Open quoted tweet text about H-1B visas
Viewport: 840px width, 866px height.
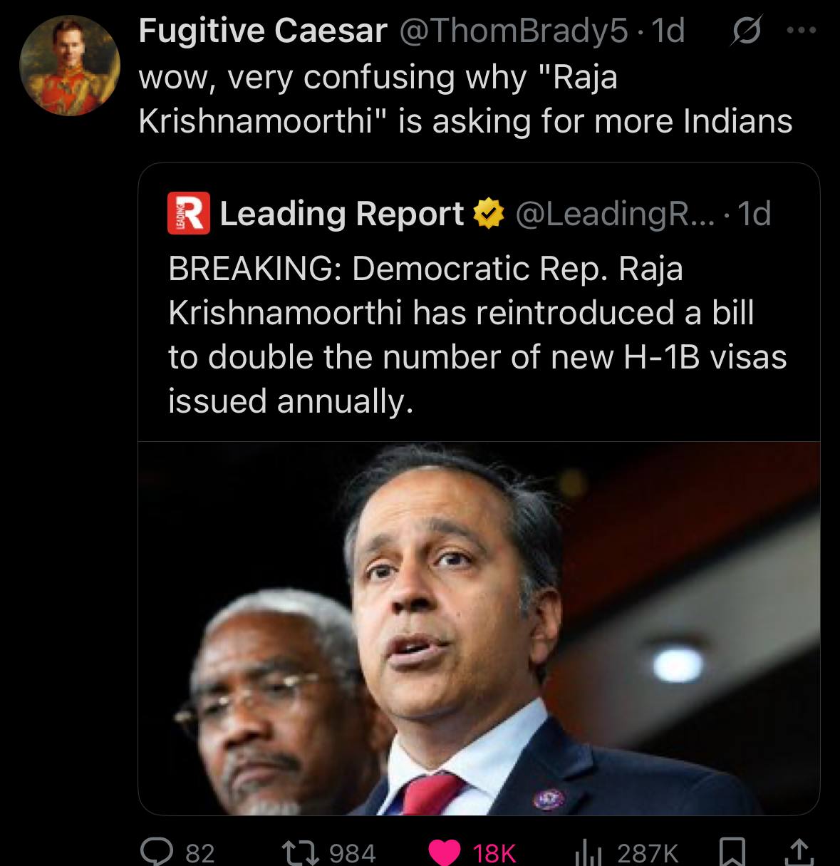(477, 335)
